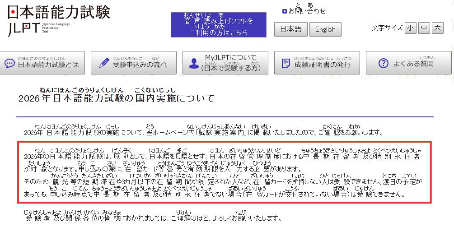Click the pencil icon for 受験申込みの流れ
Viewport: 454px width, 241px height.
point(104,63)
